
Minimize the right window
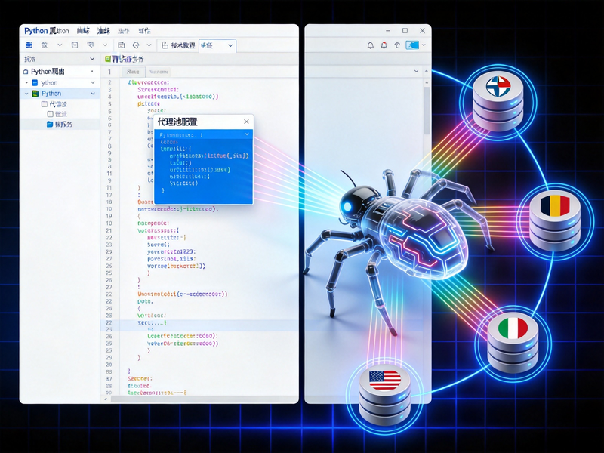388,31
